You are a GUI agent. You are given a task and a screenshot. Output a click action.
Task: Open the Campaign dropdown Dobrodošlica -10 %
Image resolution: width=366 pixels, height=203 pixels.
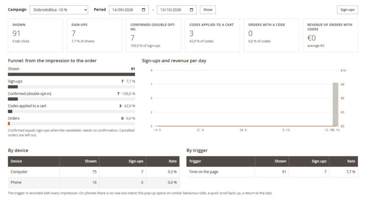click(59, 10)
